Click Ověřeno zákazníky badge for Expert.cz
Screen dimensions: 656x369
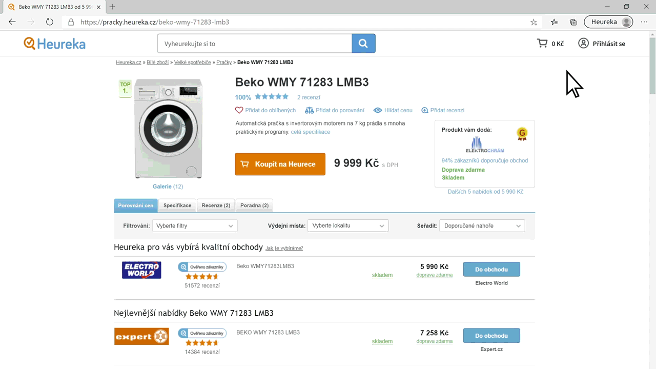click(x=202, y=333)
